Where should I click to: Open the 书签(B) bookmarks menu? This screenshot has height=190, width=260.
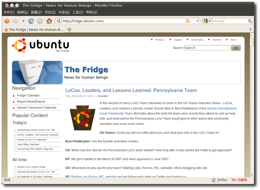[x=64, y=12]
